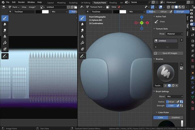Toggle viewport overlays display
The height and width of the screenshot is (130, 195).
click(x=161, y=7)
